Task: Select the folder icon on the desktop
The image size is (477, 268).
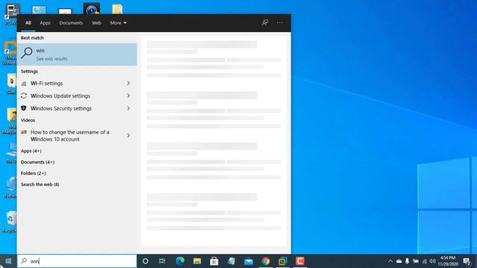Action: [117, 9]
